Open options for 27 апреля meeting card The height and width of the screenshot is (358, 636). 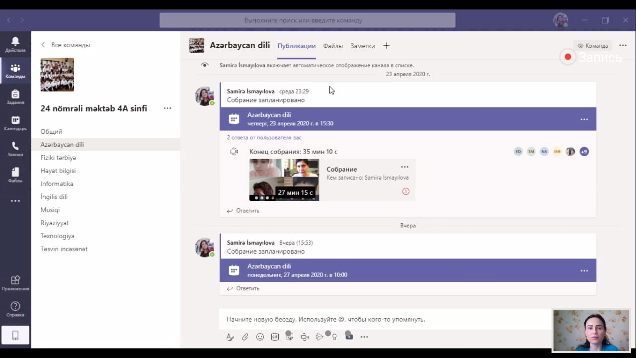(584, 270)
